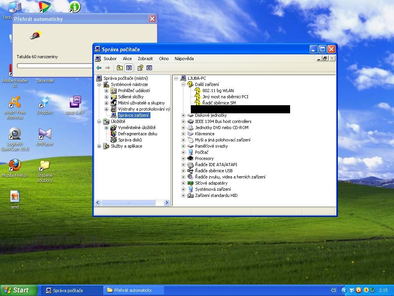Click the Back arrow in the toolbar
This screenshot has height=296, width=394.
[x=99, y=68]
